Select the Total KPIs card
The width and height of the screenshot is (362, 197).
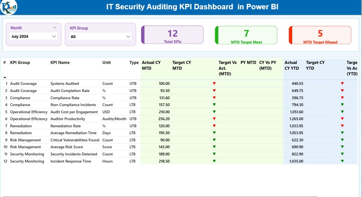coord(172,34)
